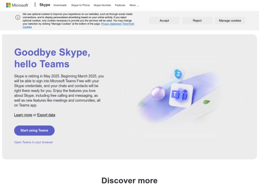Go to Skype to Phone

tap(81, 5)
